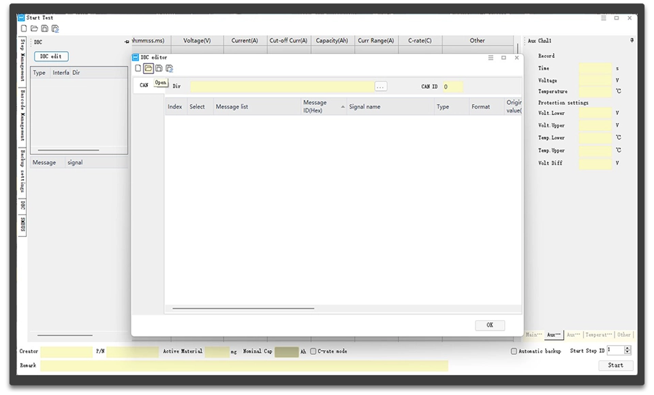
Task: Click the Current(A) column header
Action: pyautogui.click(x=245, y=40)
